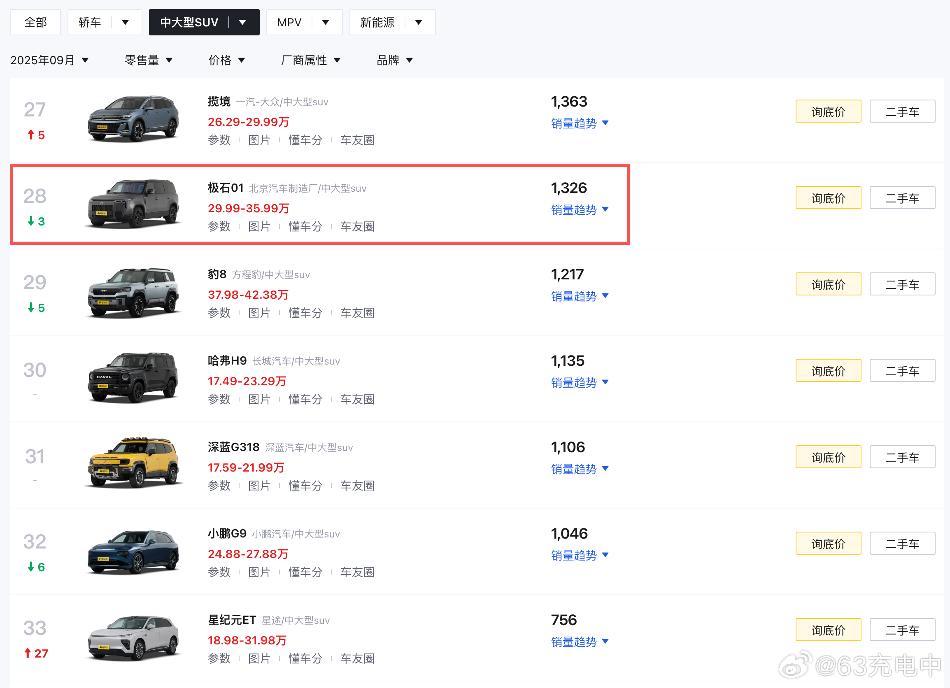
Task: View the yellow 深蓝G318 car picture
Action: point(133,463)
